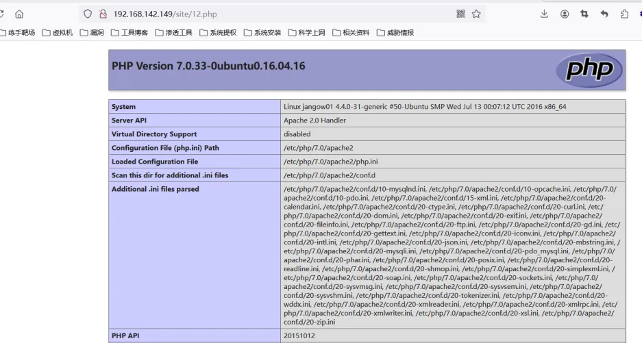Open the 系统提权 bookmark folder
Screen dimensions: 642x343
219,33
